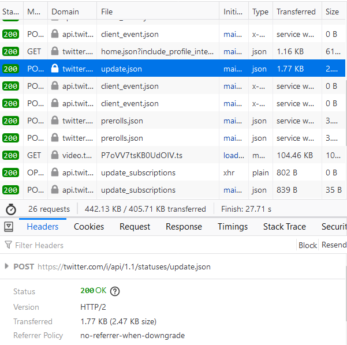This screenshot has height=345, width=347.
Task: Expand the POST update.json URL details
Action: [6, 267]
